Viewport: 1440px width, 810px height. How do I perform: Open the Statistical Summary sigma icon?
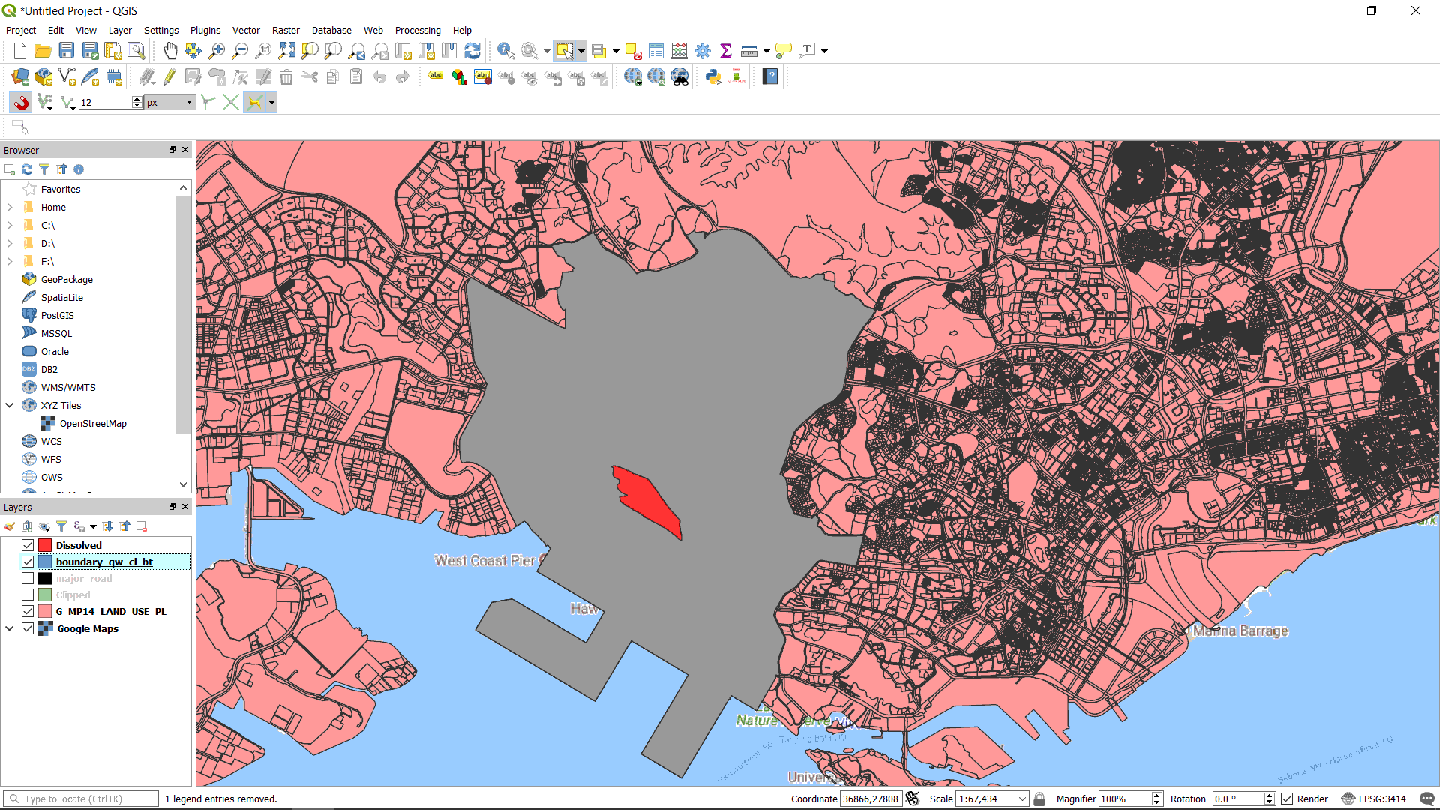tap(725, 51)
